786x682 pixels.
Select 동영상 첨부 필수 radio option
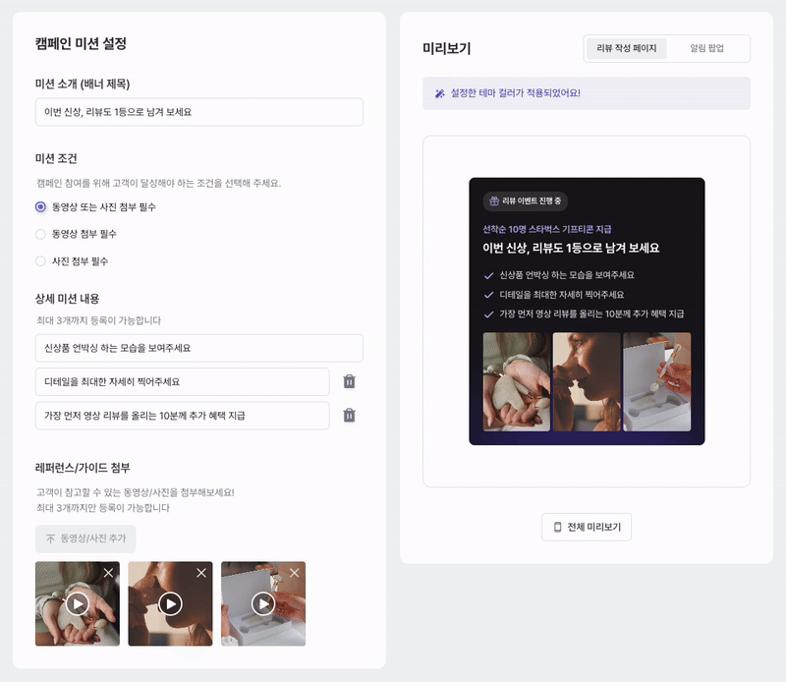pos(40,234)
